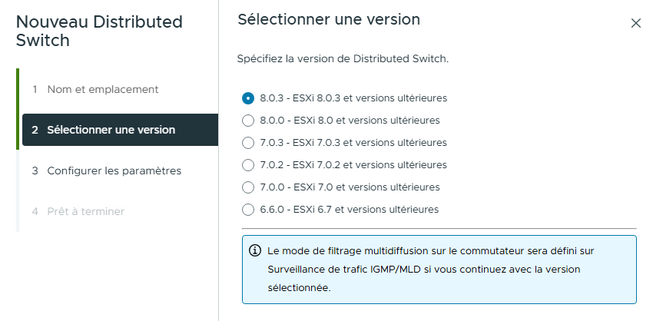Click step 4 Prêt à terminer
653x321 pixels.
(85, 211)
